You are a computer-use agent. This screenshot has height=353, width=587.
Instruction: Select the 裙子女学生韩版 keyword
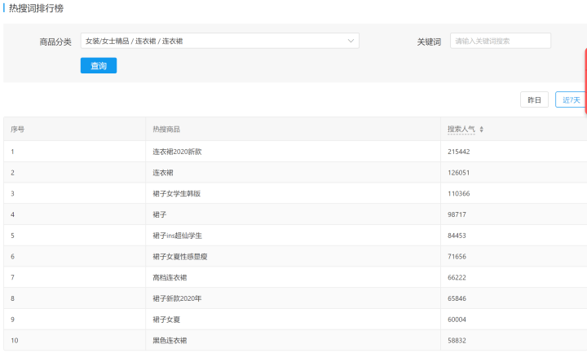pyautogui.click(x=176, y=194)
